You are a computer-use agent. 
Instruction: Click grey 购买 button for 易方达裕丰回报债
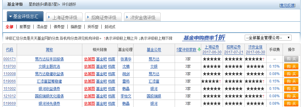pos(291,59)
